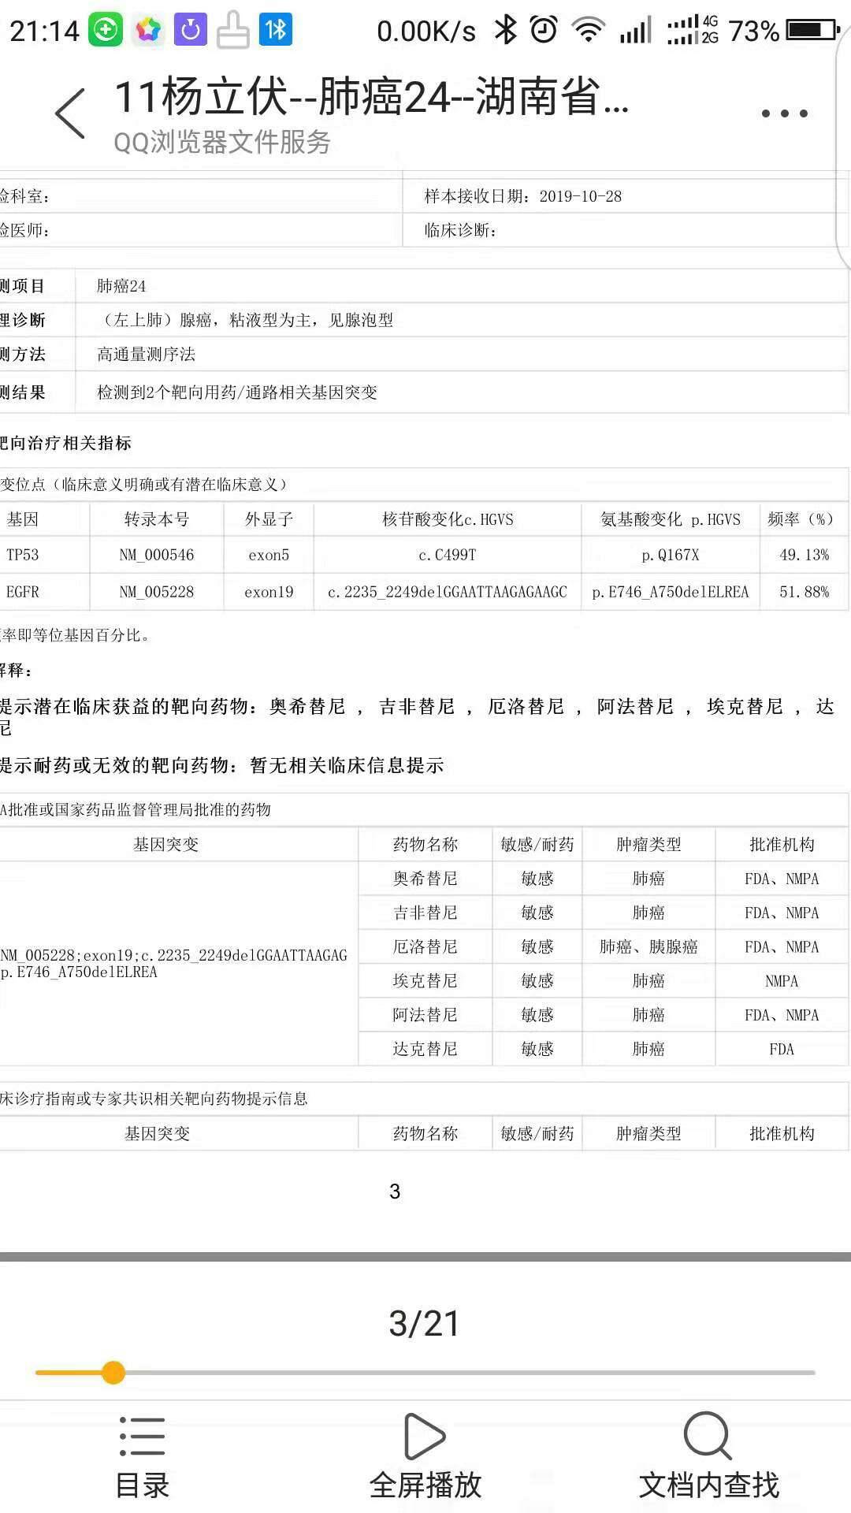Viewport: 851px width, 1513px height.
Task: Open 文档内查找 search in document
Action: tap(708, 1458)
